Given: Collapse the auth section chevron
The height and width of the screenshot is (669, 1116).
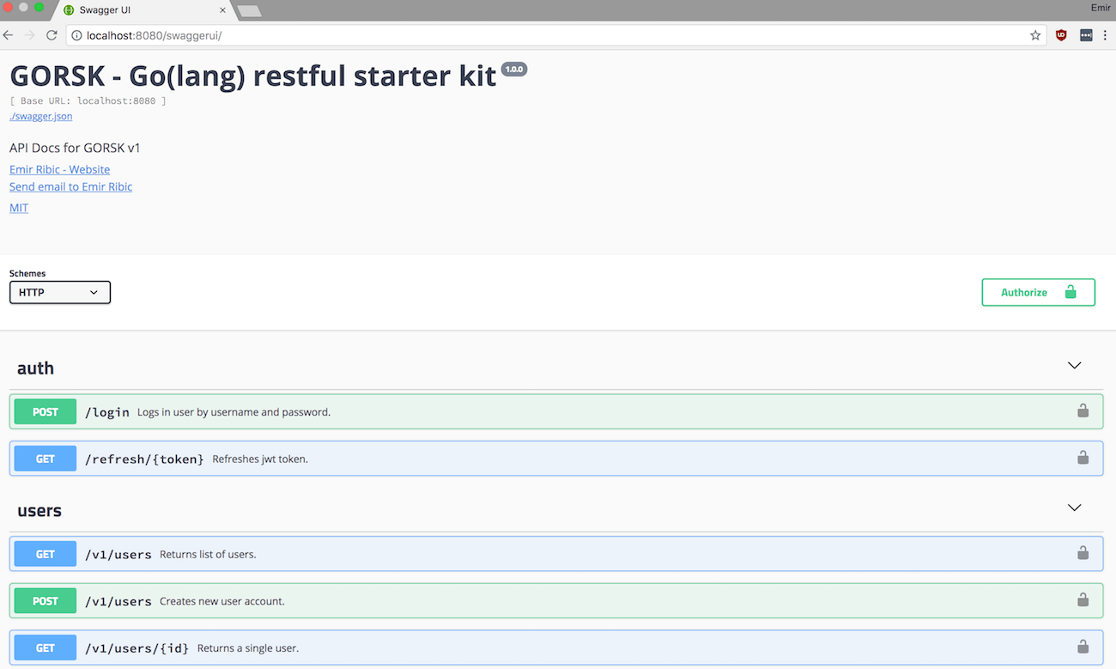Looking at the screenshot, I should (x=1074, y=366).
